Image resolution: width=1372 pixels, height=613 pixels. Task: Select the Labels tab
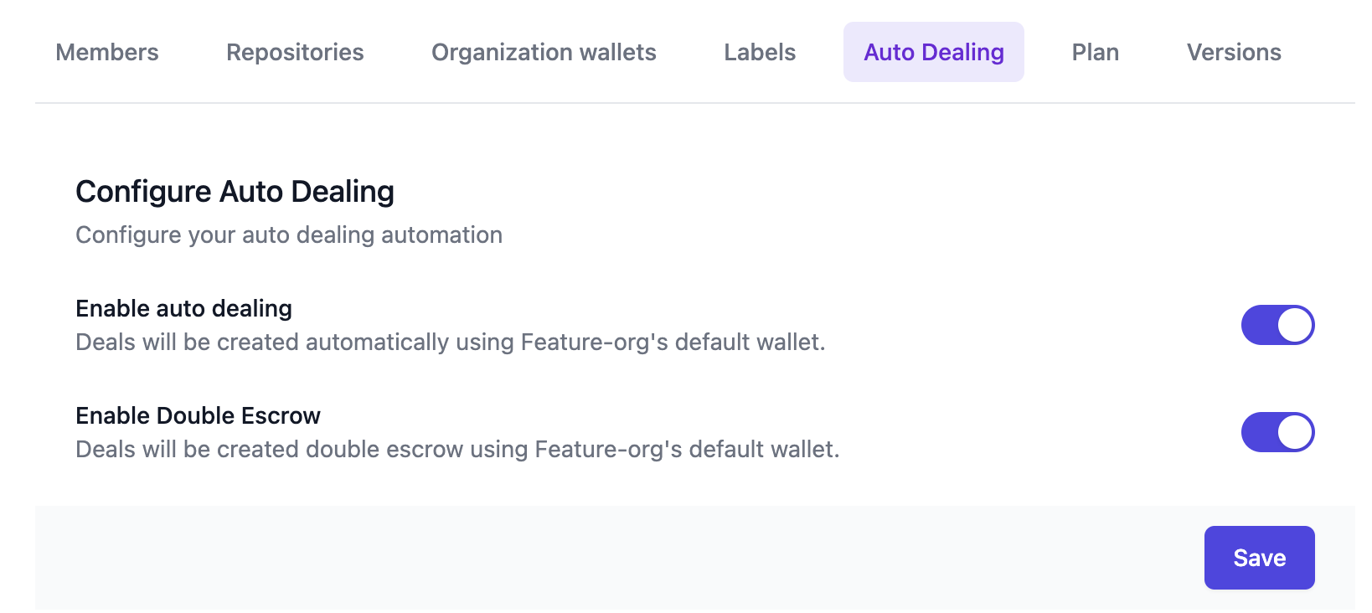(x=759, y=52)
